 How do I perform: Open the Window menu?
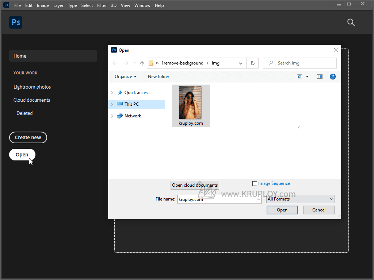tap(142, 5)
